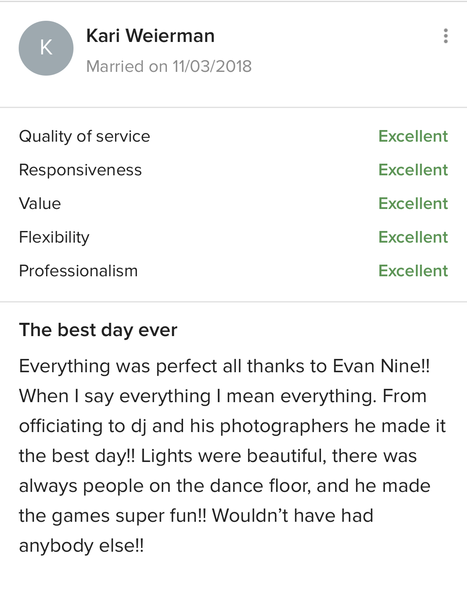467x592 pixels.
Task: Select the Excellent rating for Responsiveness
Action: 413,170
